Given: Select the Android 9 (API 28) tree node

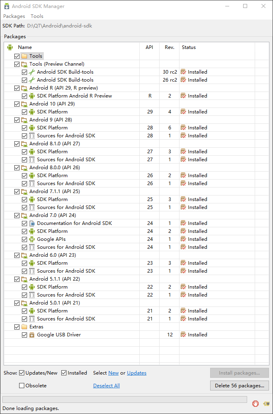Looking at the screenshot, I should click(x=51, y=119).
